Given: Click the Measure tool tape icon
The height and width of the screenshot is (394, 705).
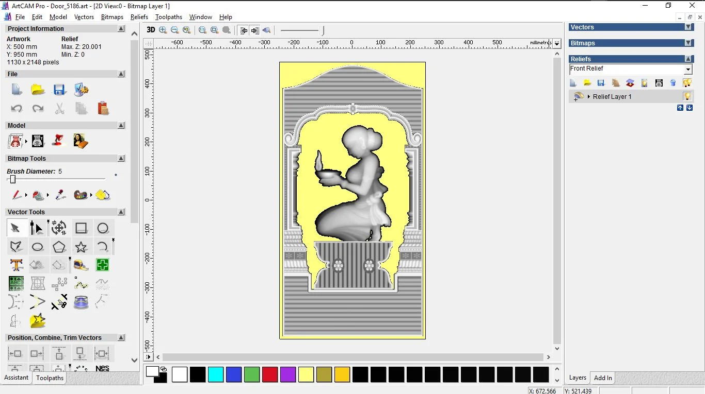Looking at the screenshot, I should pyautogui.click(x=81, y=265).
